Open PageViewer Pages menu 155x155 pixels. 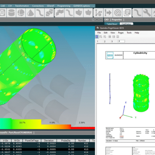[x=121, y=33]
